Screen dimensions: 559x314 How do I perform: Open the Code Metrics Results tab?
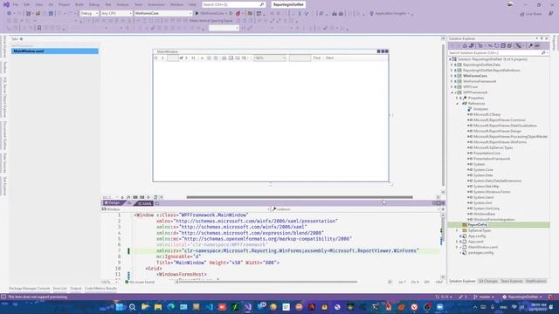tap(101, 289)
